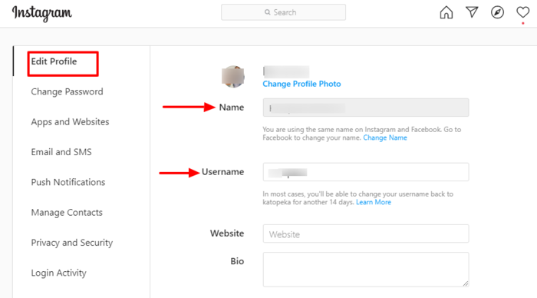The height and width of the screenshot is (298, 537).
Task: Click the Change Profile Photo link
Action: [301, 84]
